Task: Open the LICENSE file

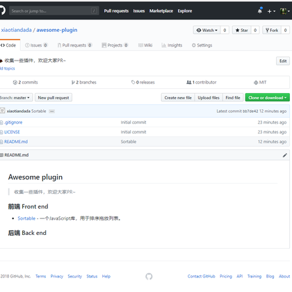Action: (12, 132)
